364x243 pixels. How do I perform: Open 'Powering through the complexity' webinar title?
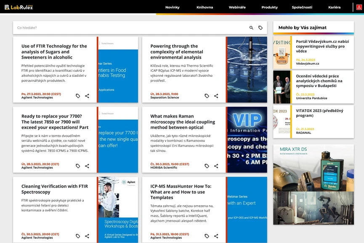[177, 52]
